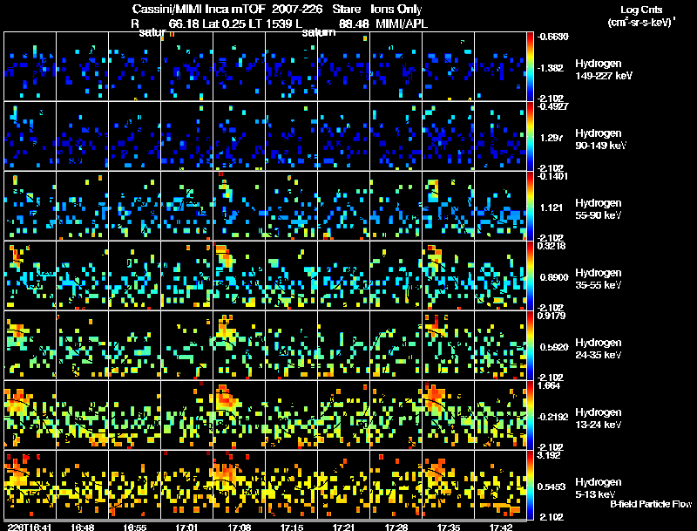Open the 13-24 keV image panel at 17:35
697x531 pixels.
(449, 415)
